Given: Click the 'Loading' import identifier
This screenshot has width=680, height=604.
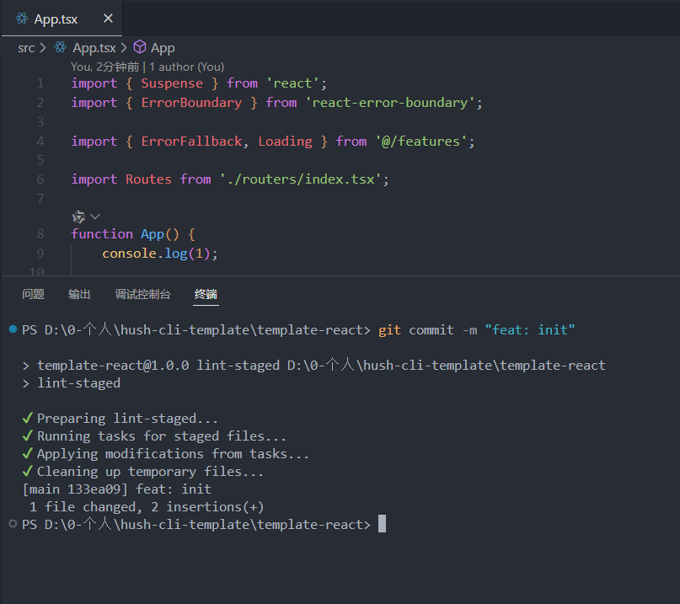Looking at the screenshot, I should 285,142.
